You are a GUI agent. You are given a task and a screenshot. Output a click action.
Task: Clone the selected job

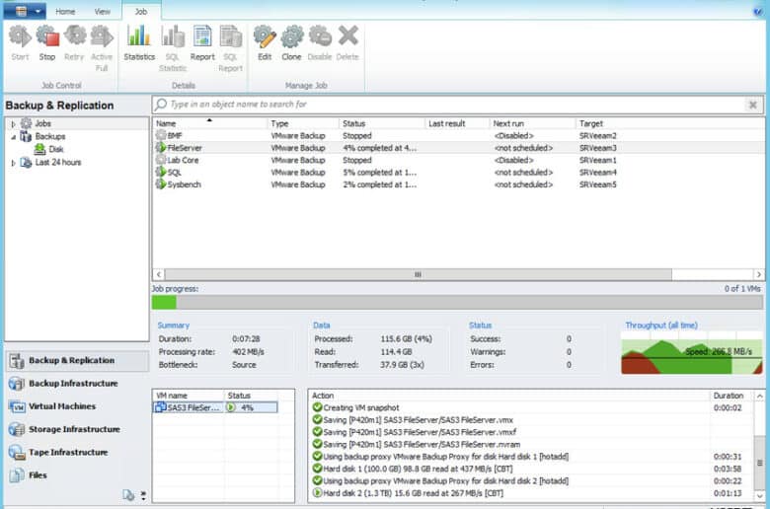tap(291, 43)
